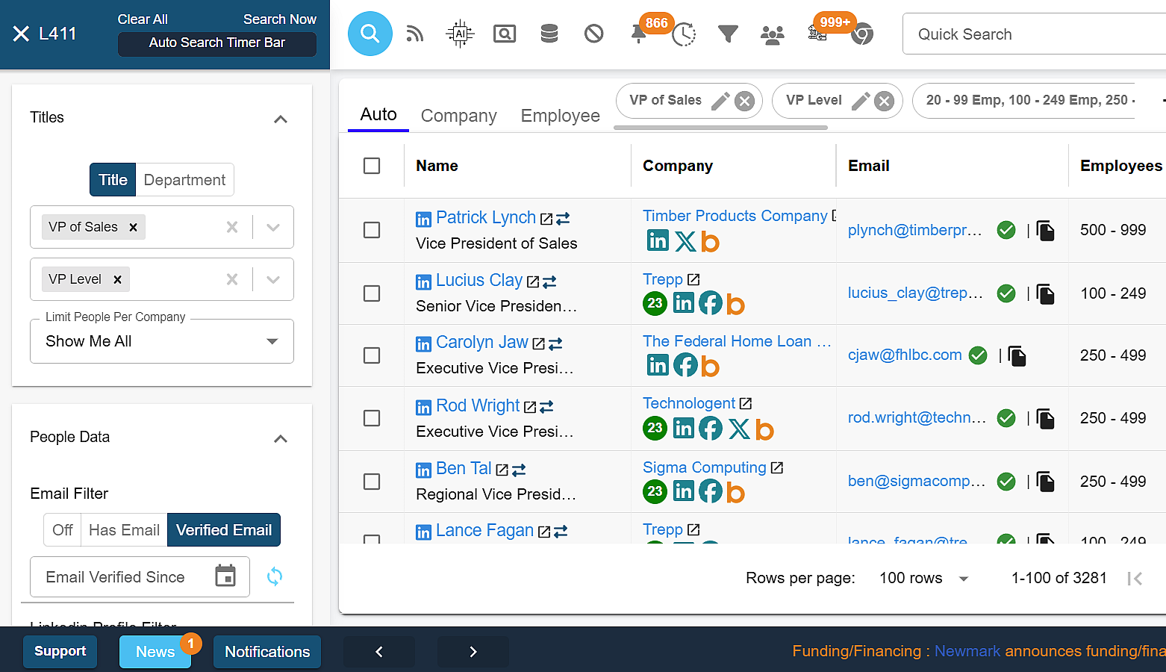The image size is (1166, 672).
Task: Check the Ben Tal row checkbox
Action: pos(372,482)
